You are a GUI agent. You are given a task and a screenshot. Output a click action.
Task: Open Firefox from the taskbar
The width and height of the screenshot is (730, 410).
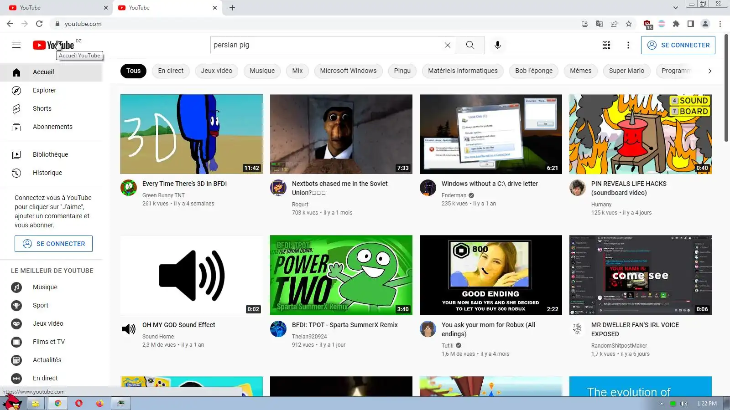(x=100, y=403)
